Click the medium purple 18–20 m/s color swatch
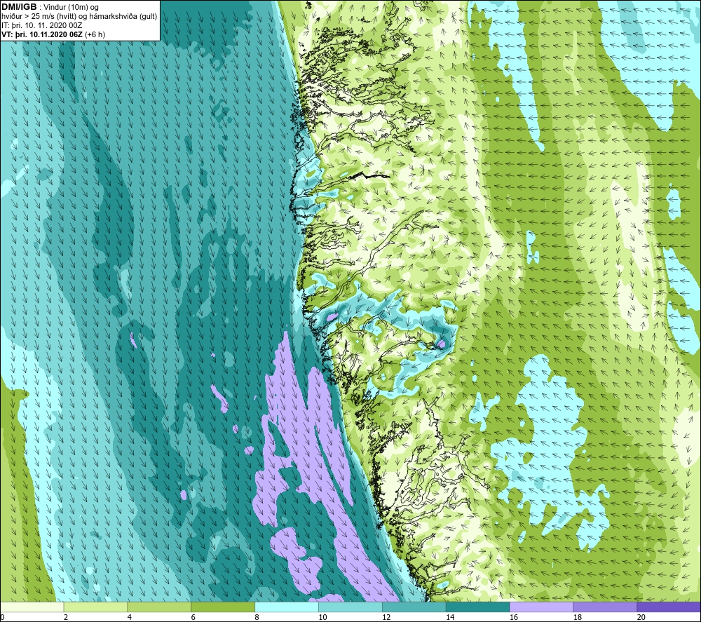This screenshot has height=622, width=701. pos(605,607)
